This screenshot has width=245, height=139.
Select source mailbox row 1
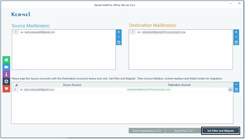click(x=64, y=32)
